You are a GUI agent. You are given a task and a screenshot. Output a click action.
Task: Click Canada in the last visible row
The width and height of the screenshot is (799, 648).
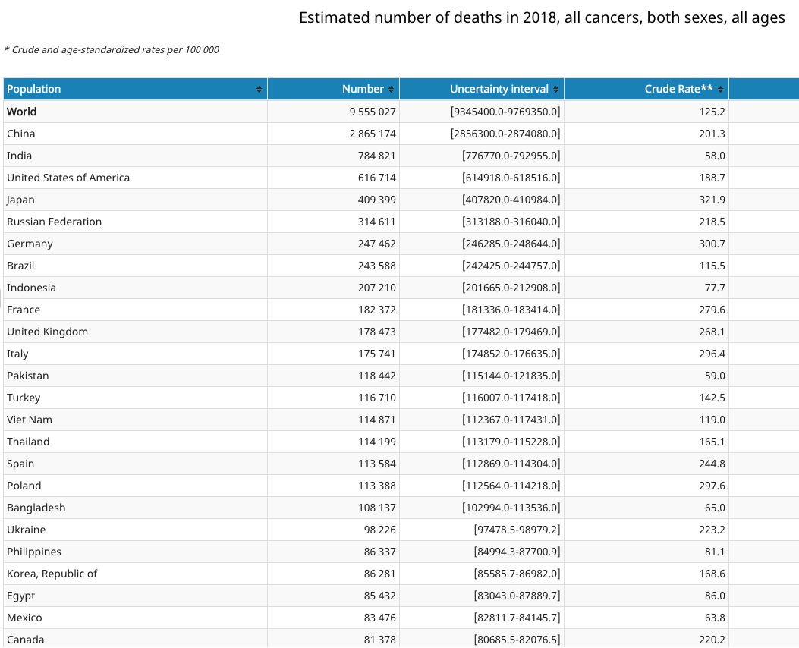pos(26,640)
